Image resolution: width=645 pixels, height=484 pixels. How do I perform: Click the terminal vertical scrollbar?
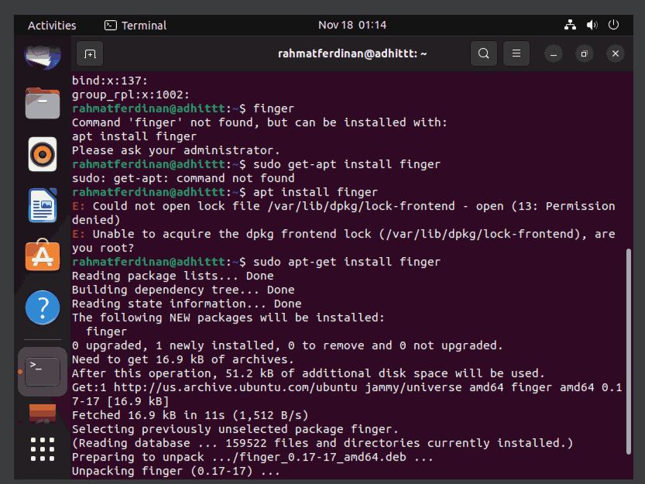coord(628,351)
